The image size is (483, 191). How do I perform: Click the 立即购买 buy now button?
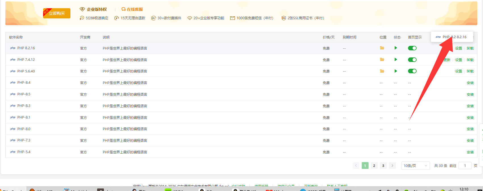coord(57,13)
